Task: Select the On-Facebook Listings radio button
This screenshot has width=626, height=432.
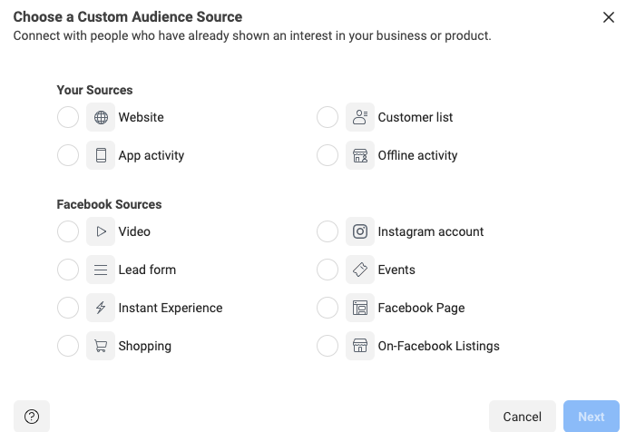Action: pyautogui.click(x=328, y=346)
